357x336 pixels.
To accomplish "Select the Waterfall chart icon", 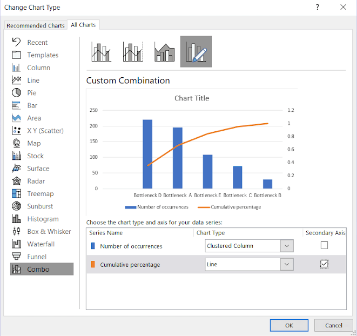I will (x=16, y=244).
